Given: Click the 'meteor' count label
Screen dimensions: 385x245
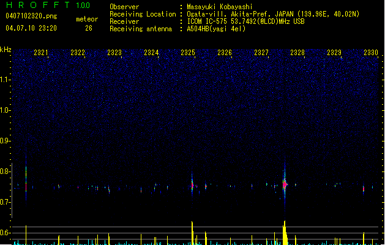Looking at the screenshot, I should [x=87, y=19].
